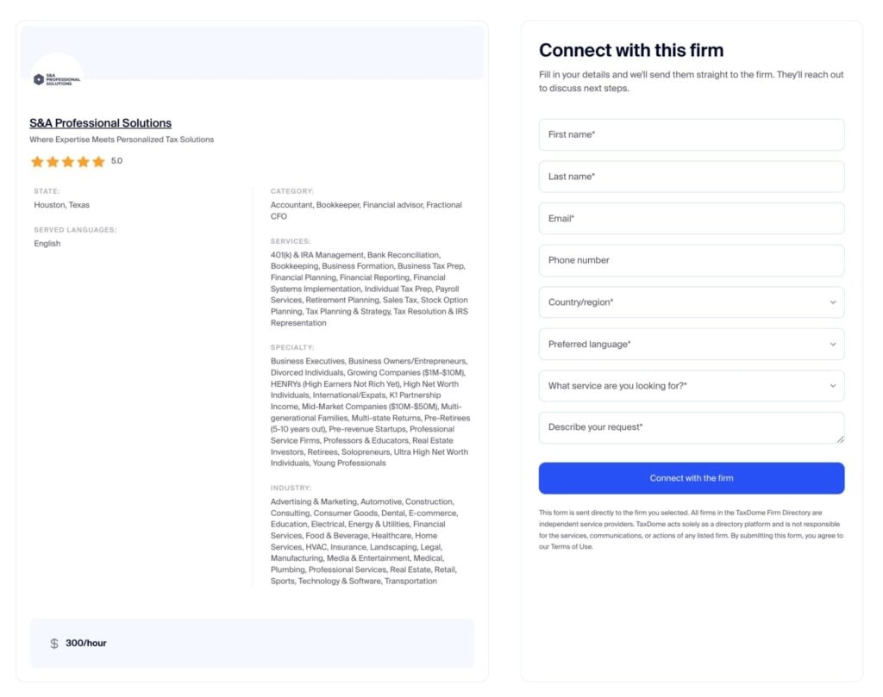This screenshot has height=697, width=883.
Task: Click the 'Connect with this firm' heading
Action: tap(630, 50)
